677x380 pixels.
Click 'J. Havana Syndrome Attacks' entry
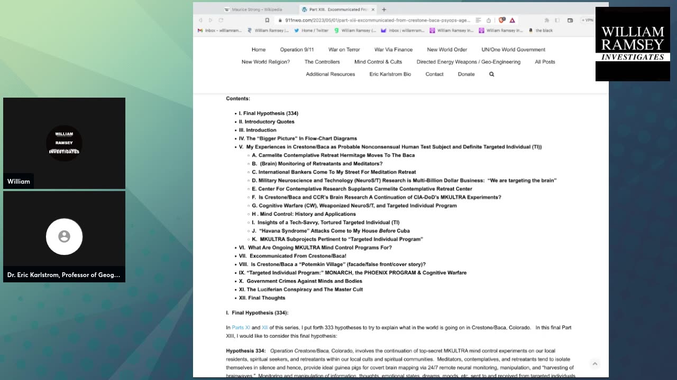point(331,231)
